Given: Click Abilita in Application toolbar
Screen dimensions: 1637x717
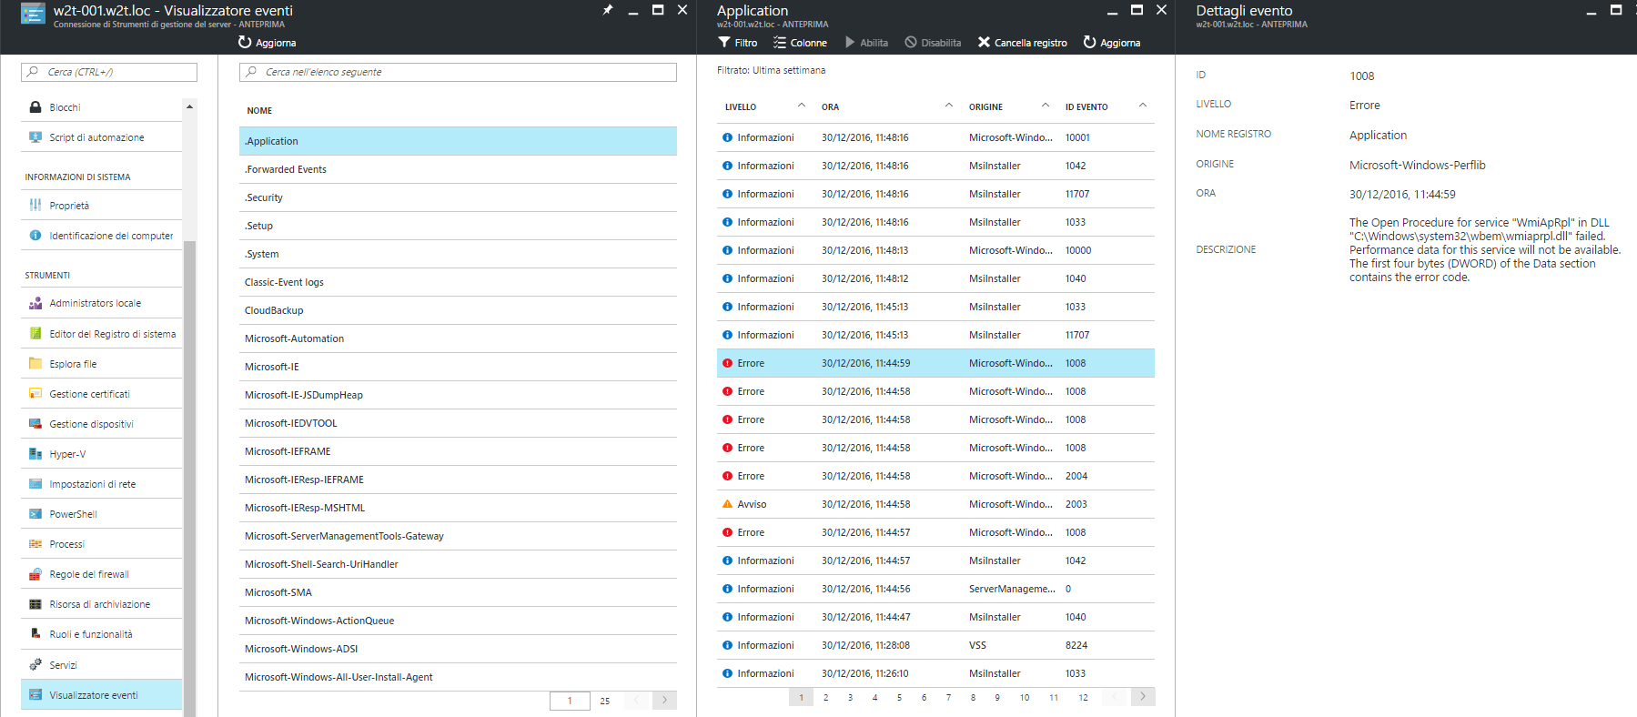Looking at the screenshot, I should 865,43.
